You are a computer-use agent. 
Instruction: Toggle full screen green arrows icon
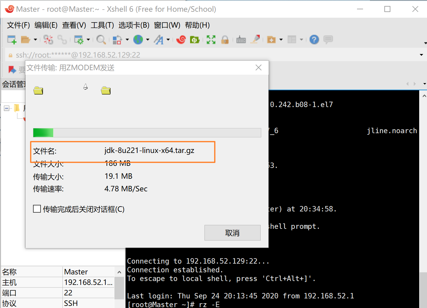tap(211, 40)
